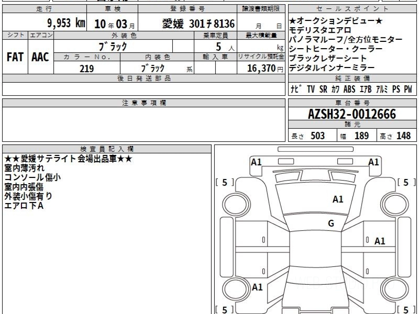
Task: Click the エアコン header cell
Action: click(41, 35)
